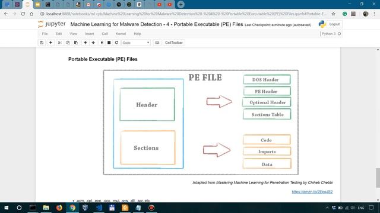Screen dimensions: 380x213
Task: Copy selected cells toolbar icon
Action: [68, 43]
